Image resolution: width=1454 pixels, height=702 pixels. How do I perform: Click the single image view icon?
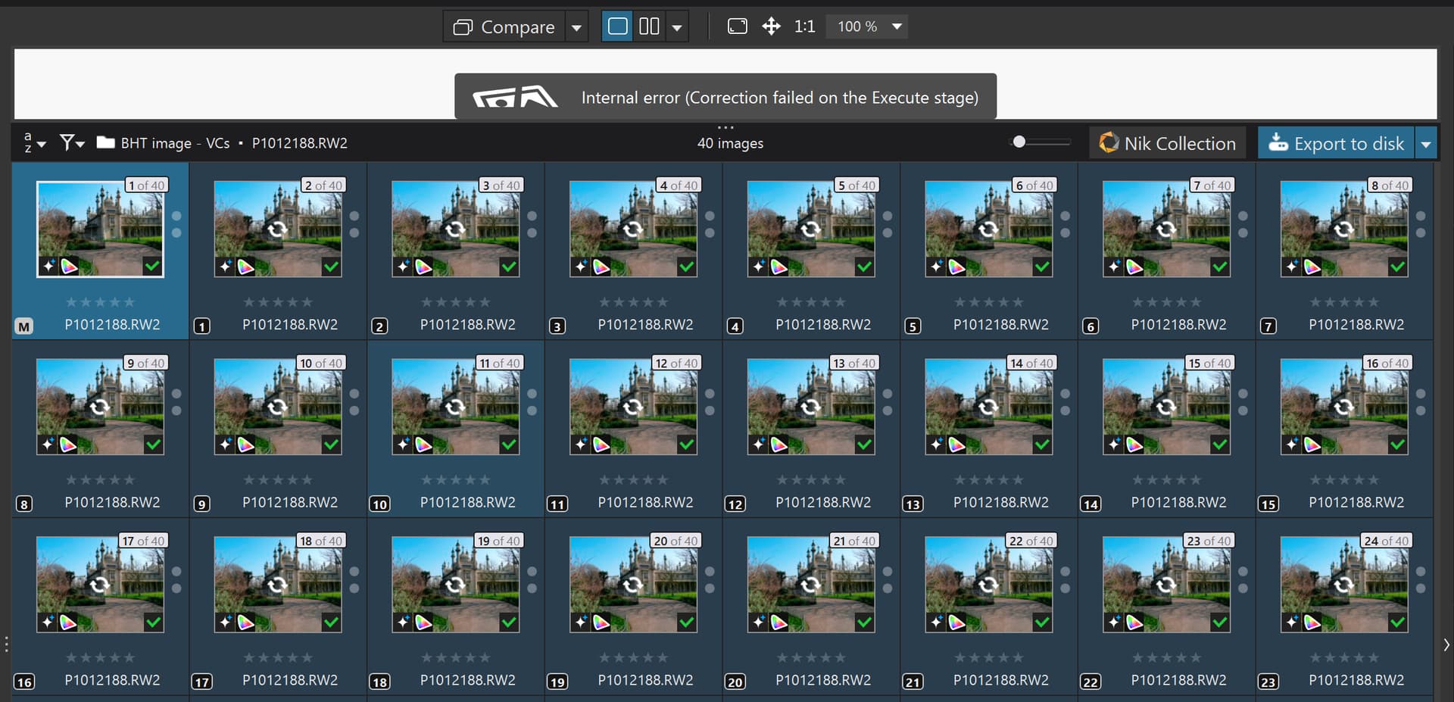(618, 27)
